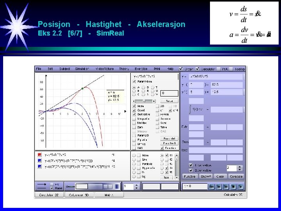Click the function list scrollbar down arrow
Screen dimensions: 281x211
click(x=176, y=178)
